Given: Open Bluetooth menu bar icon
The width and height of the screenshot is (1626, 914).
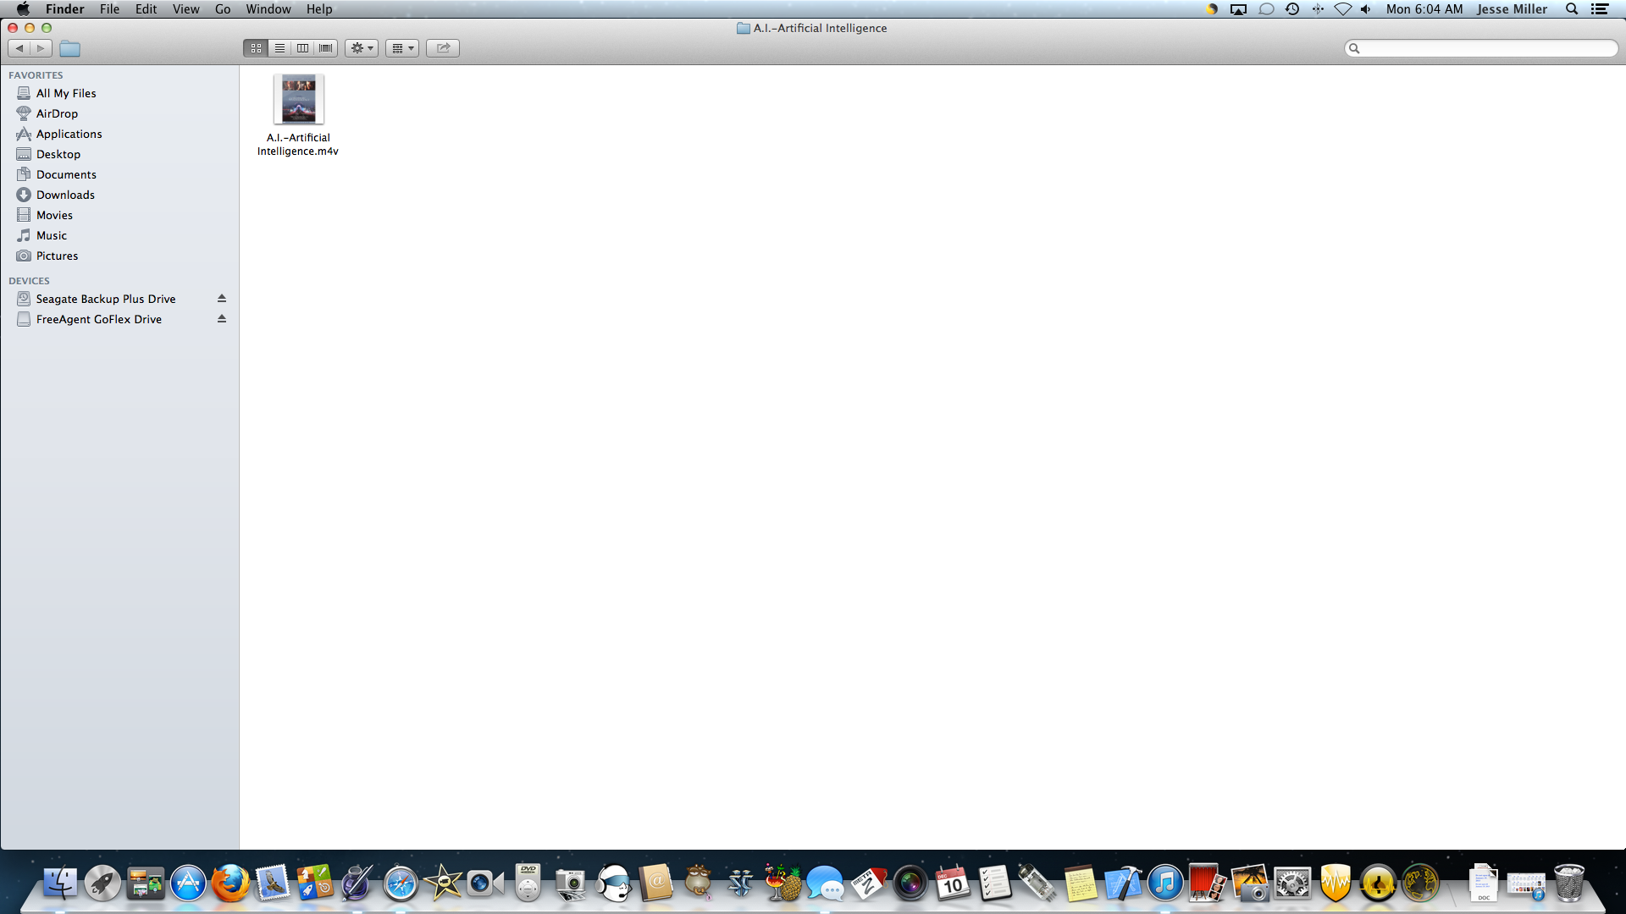Looking at the screenshot, I should pyautogui.click(x=1318, y=9).
